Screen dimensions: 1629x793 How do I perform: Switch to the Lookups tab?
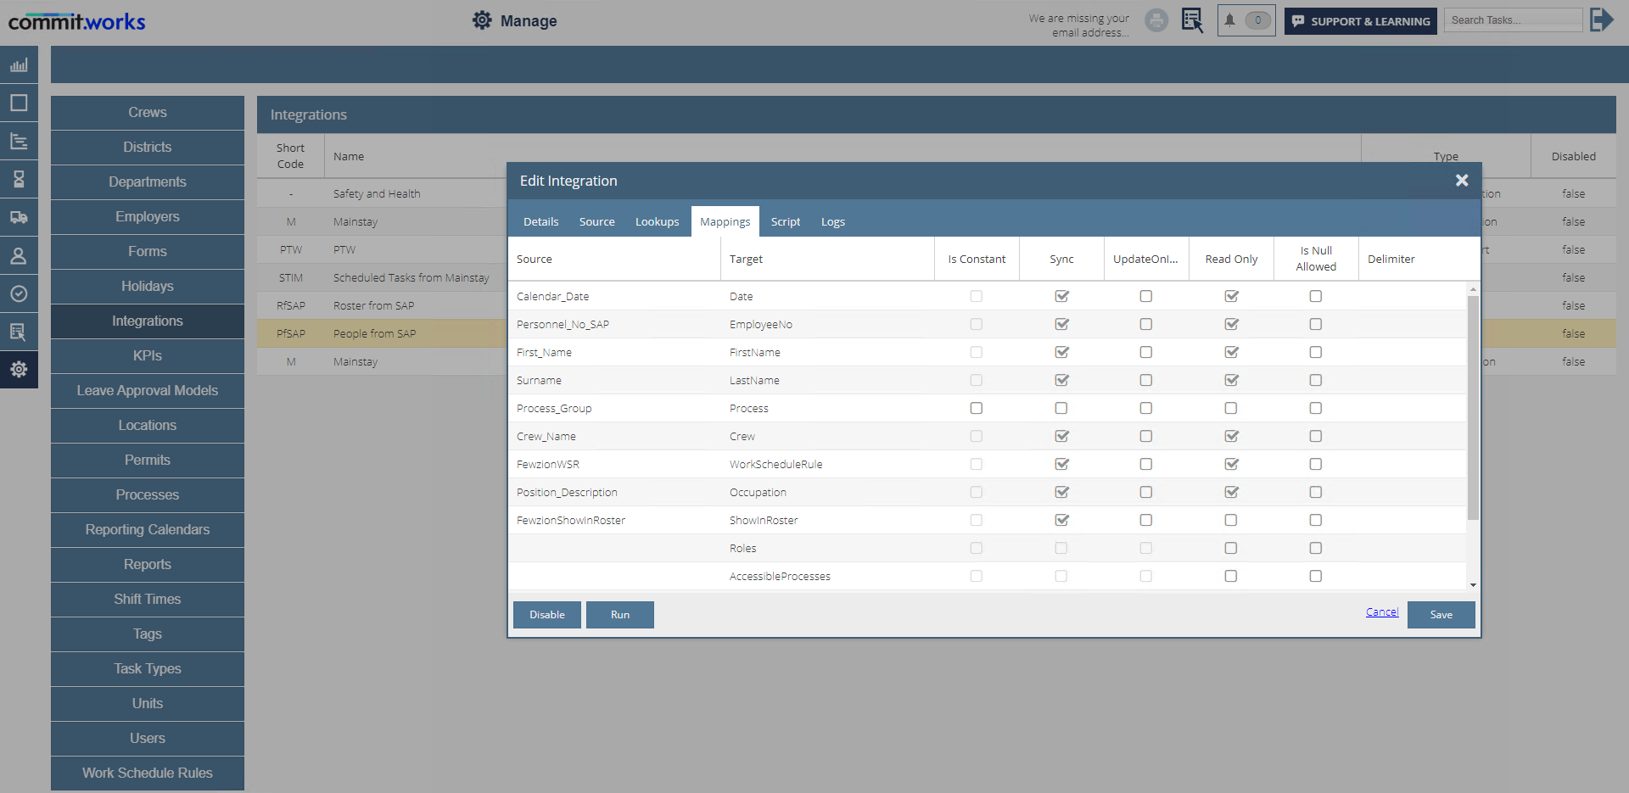(658, 221)
